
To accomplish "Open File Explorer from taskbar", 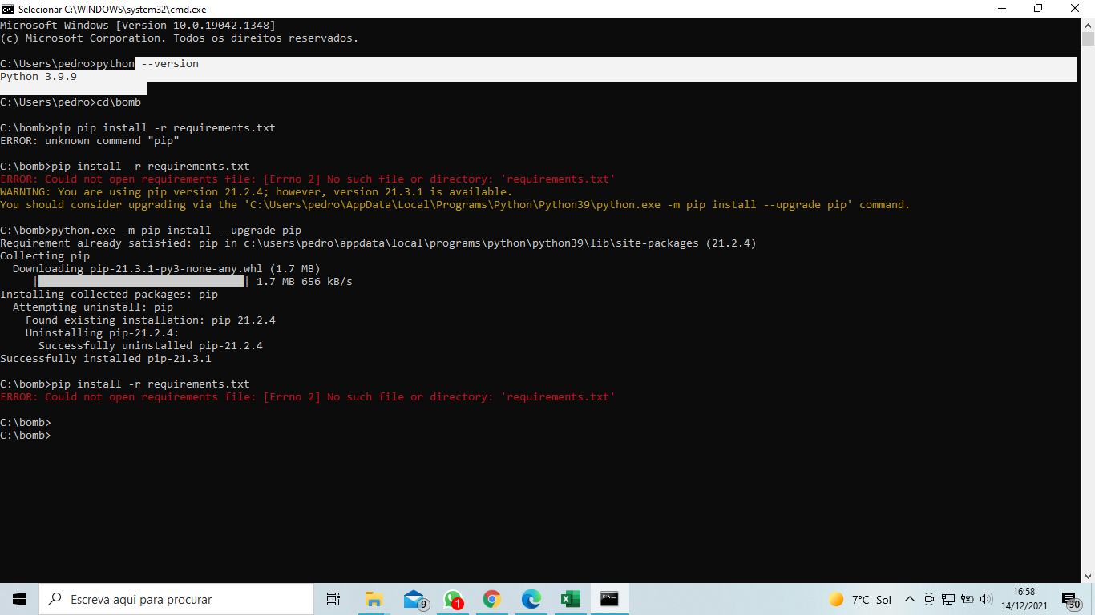I will (373, 598).
